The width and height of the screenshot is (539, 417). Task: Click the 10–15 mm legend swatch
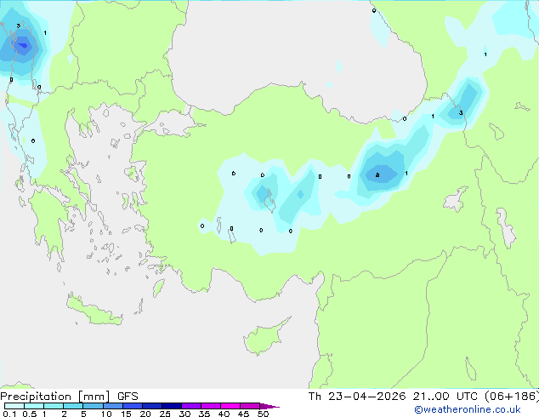(x=112, y=406)
